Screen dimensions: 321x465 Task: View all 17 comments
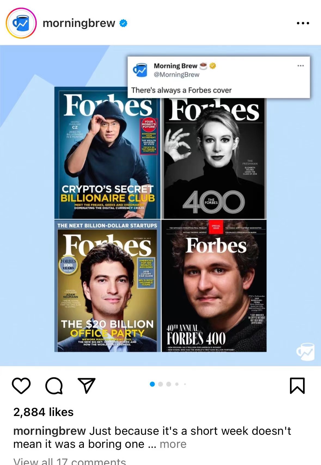point(70,461)
